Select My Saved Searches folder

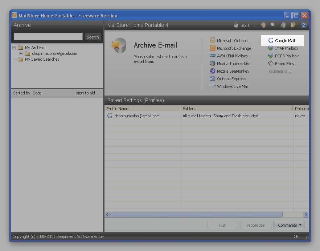38,59
